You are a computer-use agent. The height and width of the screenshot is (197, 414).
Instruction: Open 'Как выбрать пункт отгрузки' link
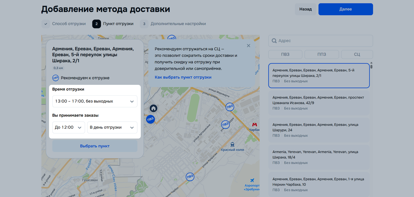(183, 77)
